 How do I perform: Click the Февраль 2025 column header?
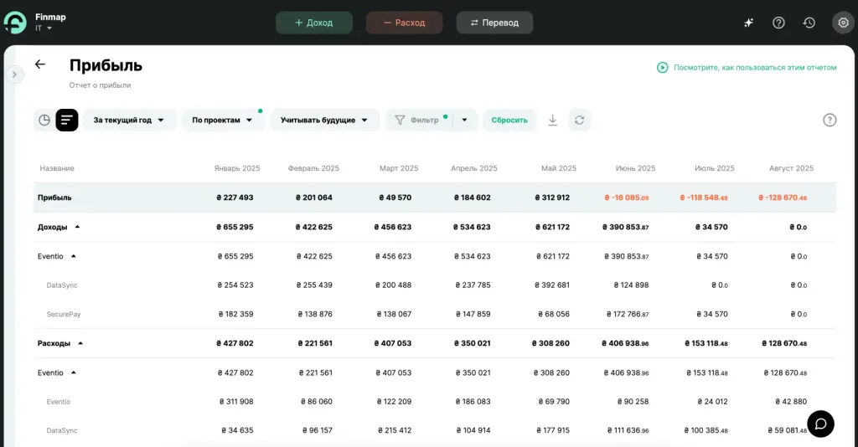pyautogui.click(x=313, y=168)
